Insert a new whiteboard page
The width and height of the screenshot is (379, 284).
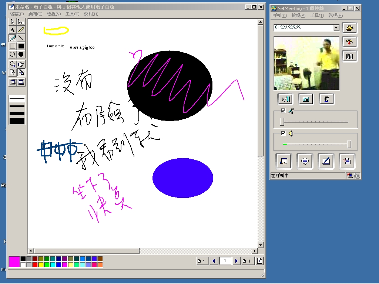(260, 261)
